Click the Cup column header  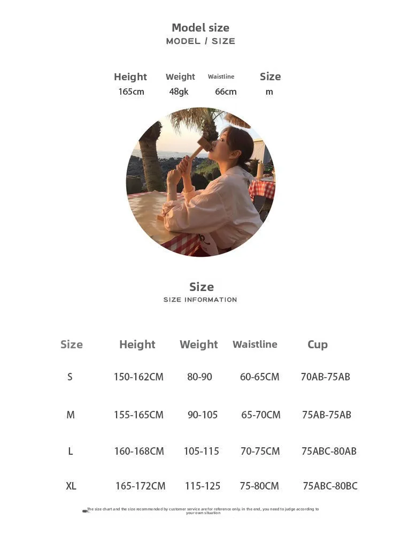coord(318,345)
